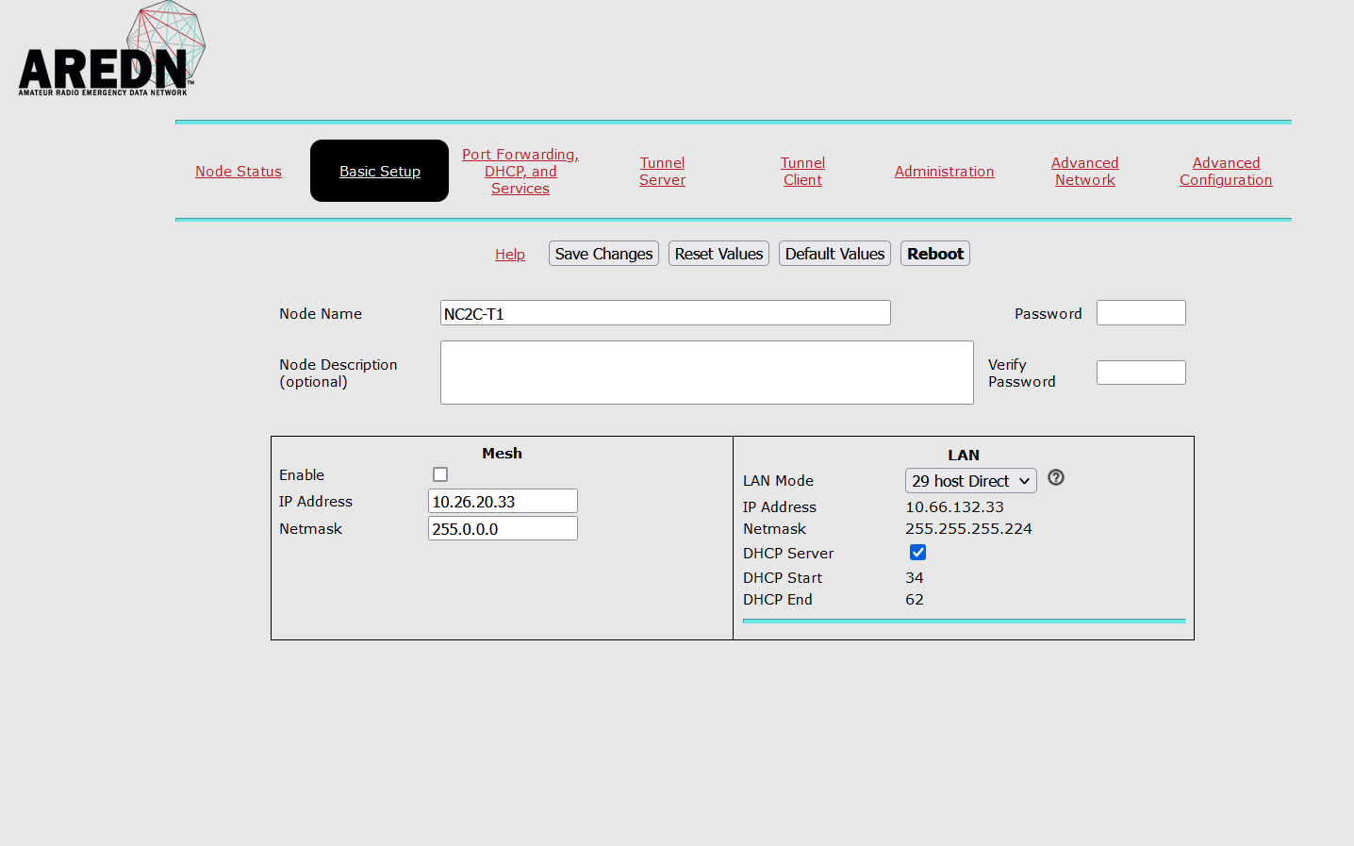Edit the Node Name field
This screenshot has height=846, width=1354.
click(665, 312)
